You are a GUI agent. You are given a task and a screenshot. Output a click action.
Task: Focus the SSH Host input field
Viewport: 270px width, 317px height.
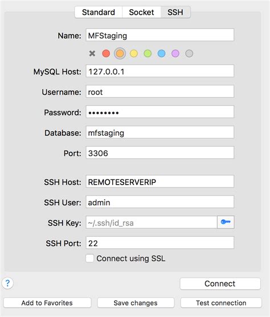(159, 182)
